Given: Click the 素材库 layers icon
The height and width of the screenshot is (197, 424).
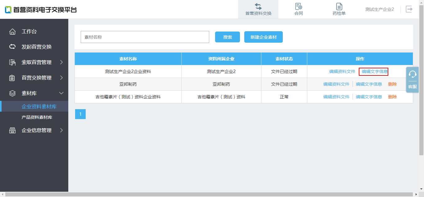Looking at the screenshot, I should point(12,93).
